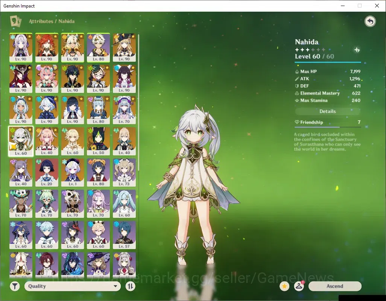The height and width of the screenshot is (301, 386).
Task: Select Skirk portrait at Lv. 90
Action: (21, 47)
